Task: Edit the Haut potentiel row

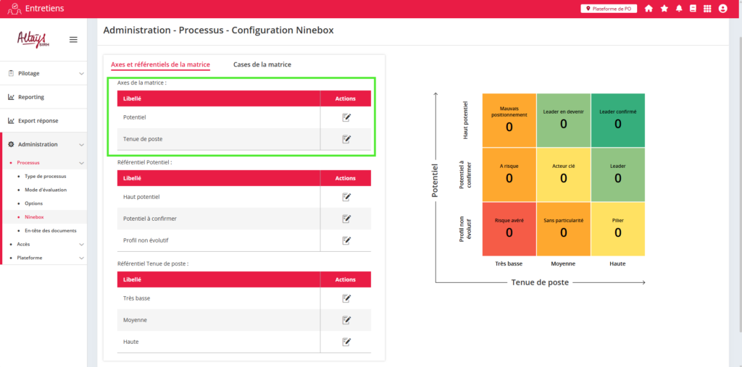Action: pyautogui.click(x=346, y=197)
